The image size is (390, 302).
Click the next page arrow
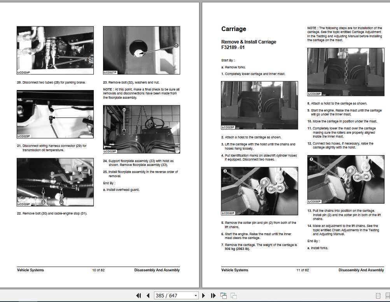203,295
